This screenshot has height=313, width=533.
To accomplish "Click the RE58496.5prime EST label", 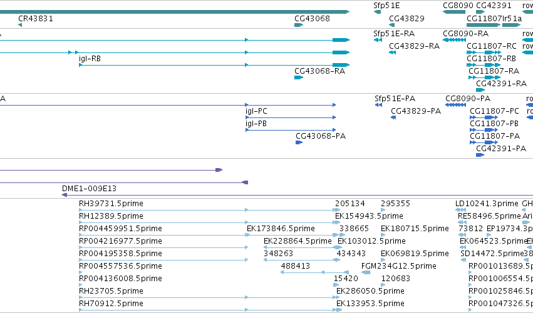I will coord(489,216).
